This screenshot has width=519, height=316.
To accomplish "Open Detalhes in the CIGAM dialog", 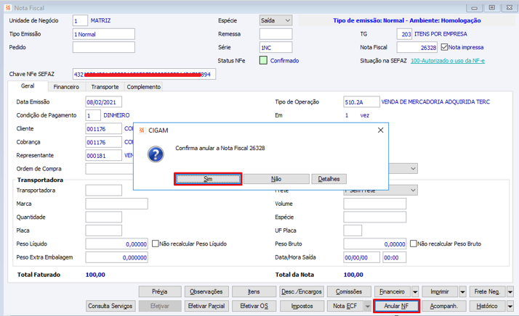I will [329, 179].
